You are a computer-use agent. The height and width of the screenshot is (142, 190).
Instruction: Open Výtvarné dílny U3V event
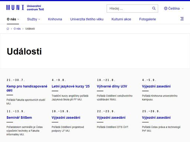tap(112, 86)
